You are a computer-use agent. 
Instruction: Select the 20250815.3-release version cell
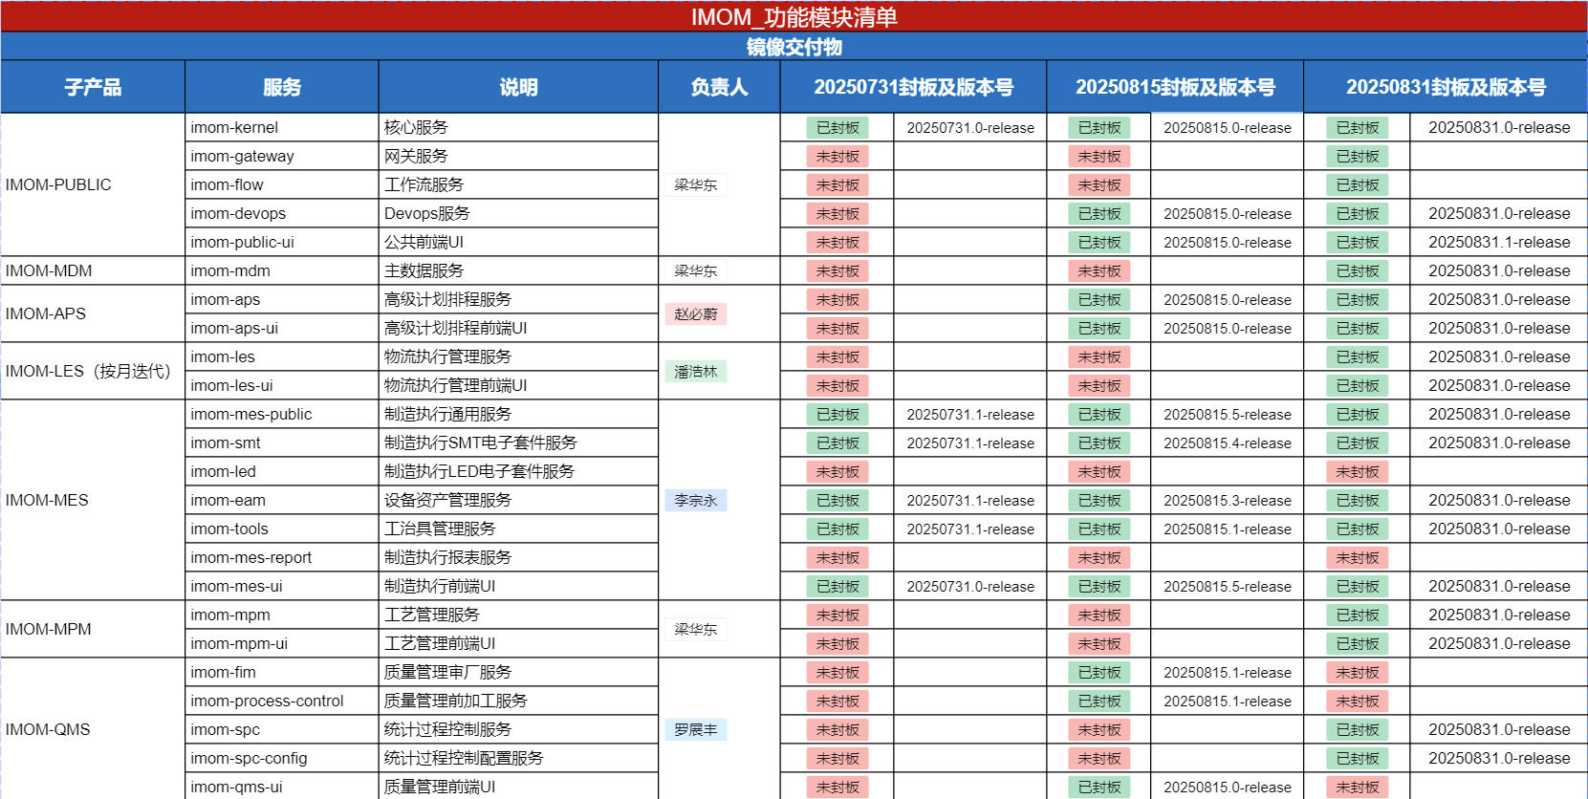(x=1227, y=501)
